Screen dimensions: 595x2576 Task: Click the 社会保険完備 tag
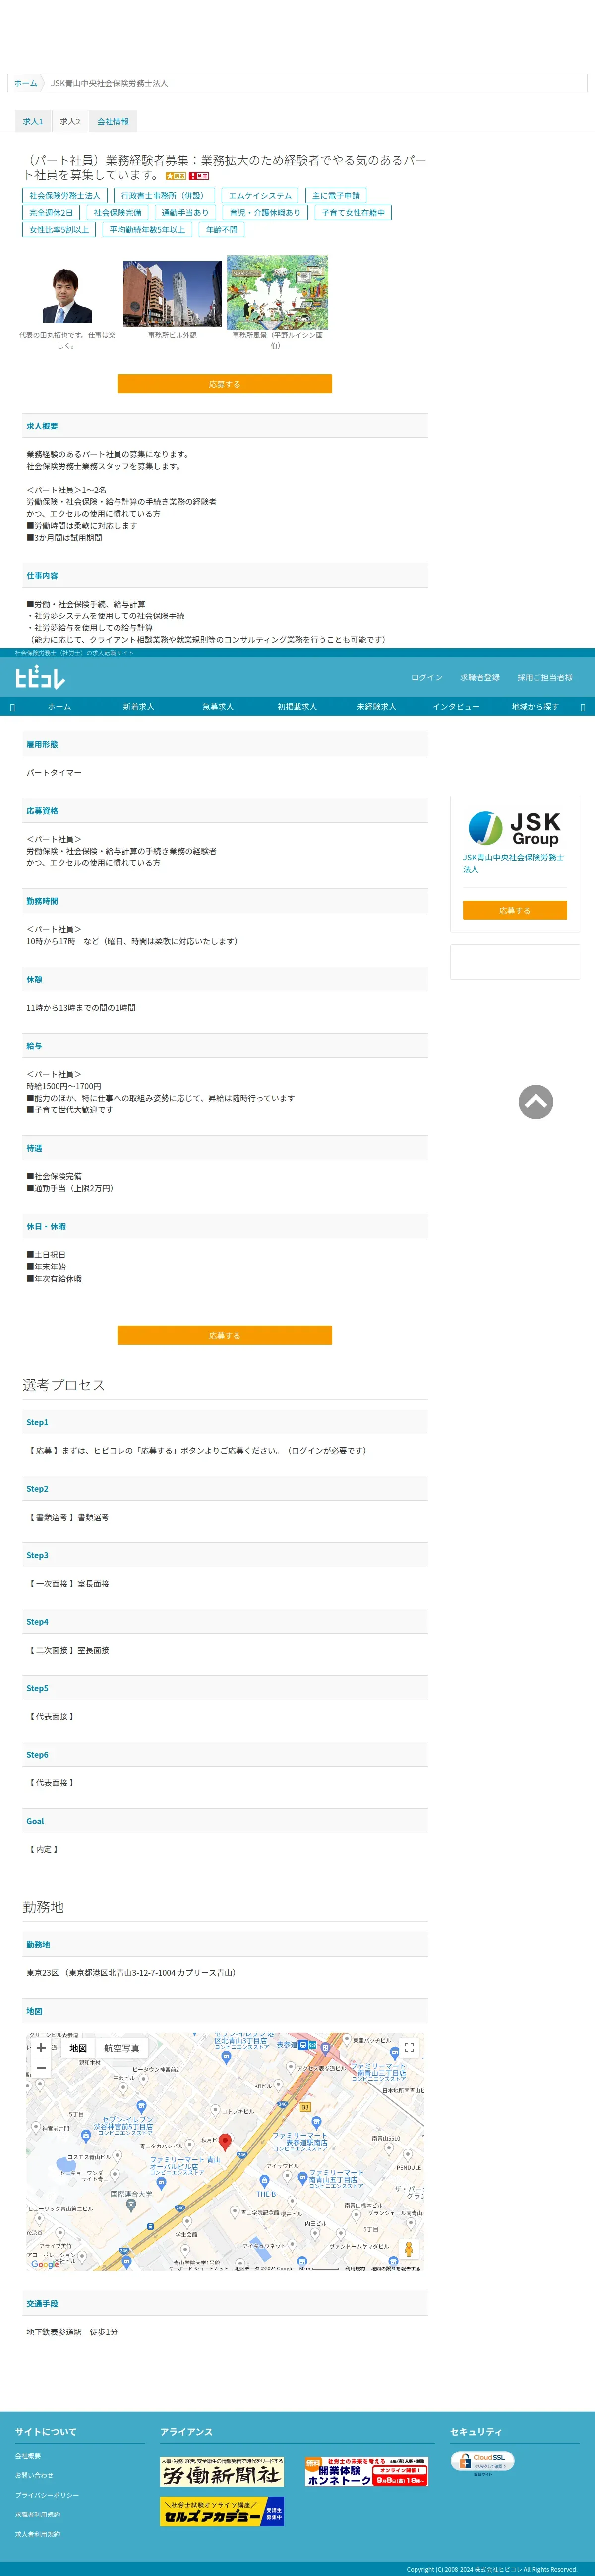click(x=118, y=213)
